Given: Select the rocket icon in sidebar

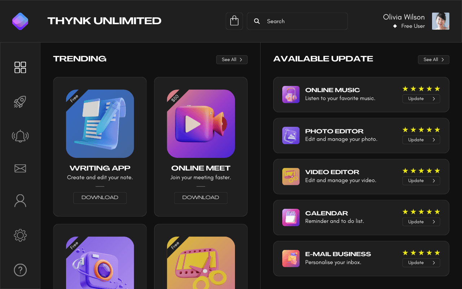Looking at the screenshot, I should point(20,102).
